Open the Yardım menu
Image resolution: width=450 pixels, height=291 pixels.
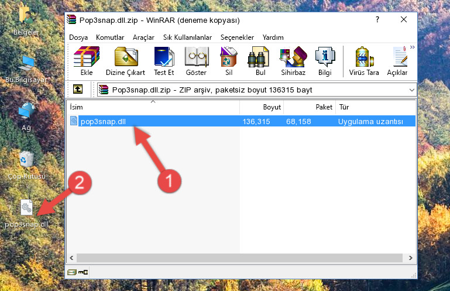(x=273, y=37)
